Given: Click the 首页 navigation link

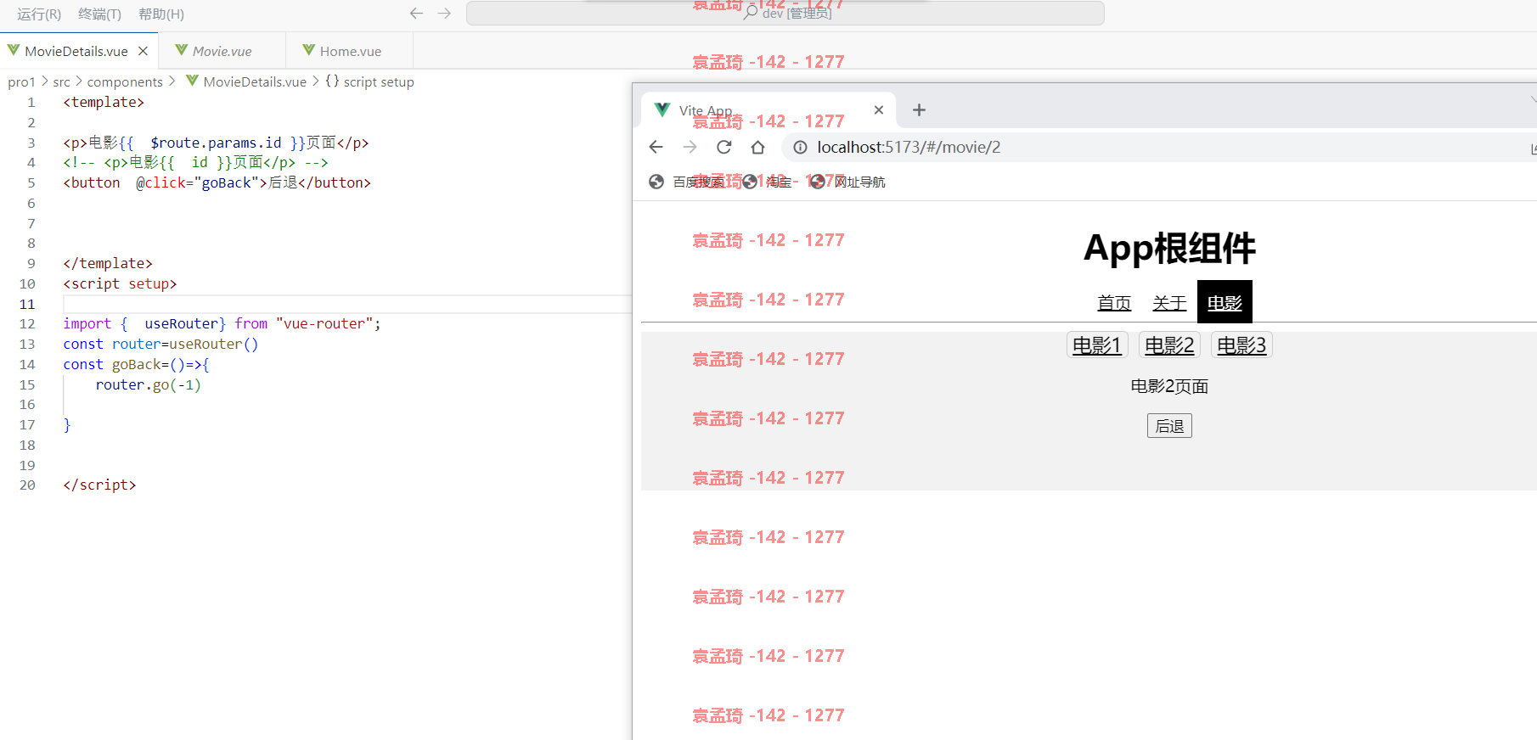Looking at the screenshot, I should (x=1114, y=303).
